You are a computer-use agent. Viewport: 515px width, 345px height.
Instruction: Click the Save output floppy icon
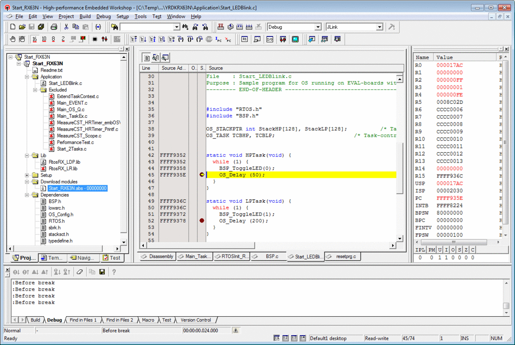[102, 272]
